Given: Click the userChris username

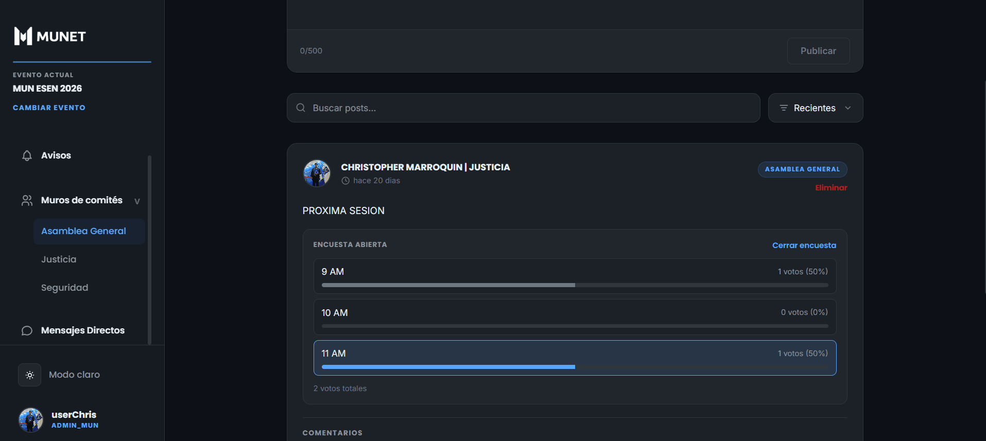Looking at the screenshot, I should coord(74,415).
